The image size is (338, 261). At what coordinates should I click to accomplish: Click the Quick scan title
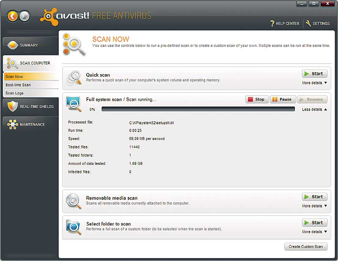coord(98,75)
